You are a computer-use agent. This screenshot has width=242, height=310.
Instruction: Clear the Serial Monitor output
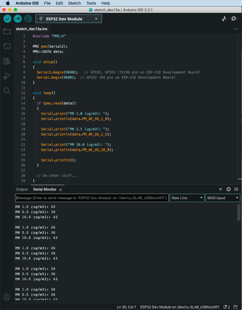(236, 189)
